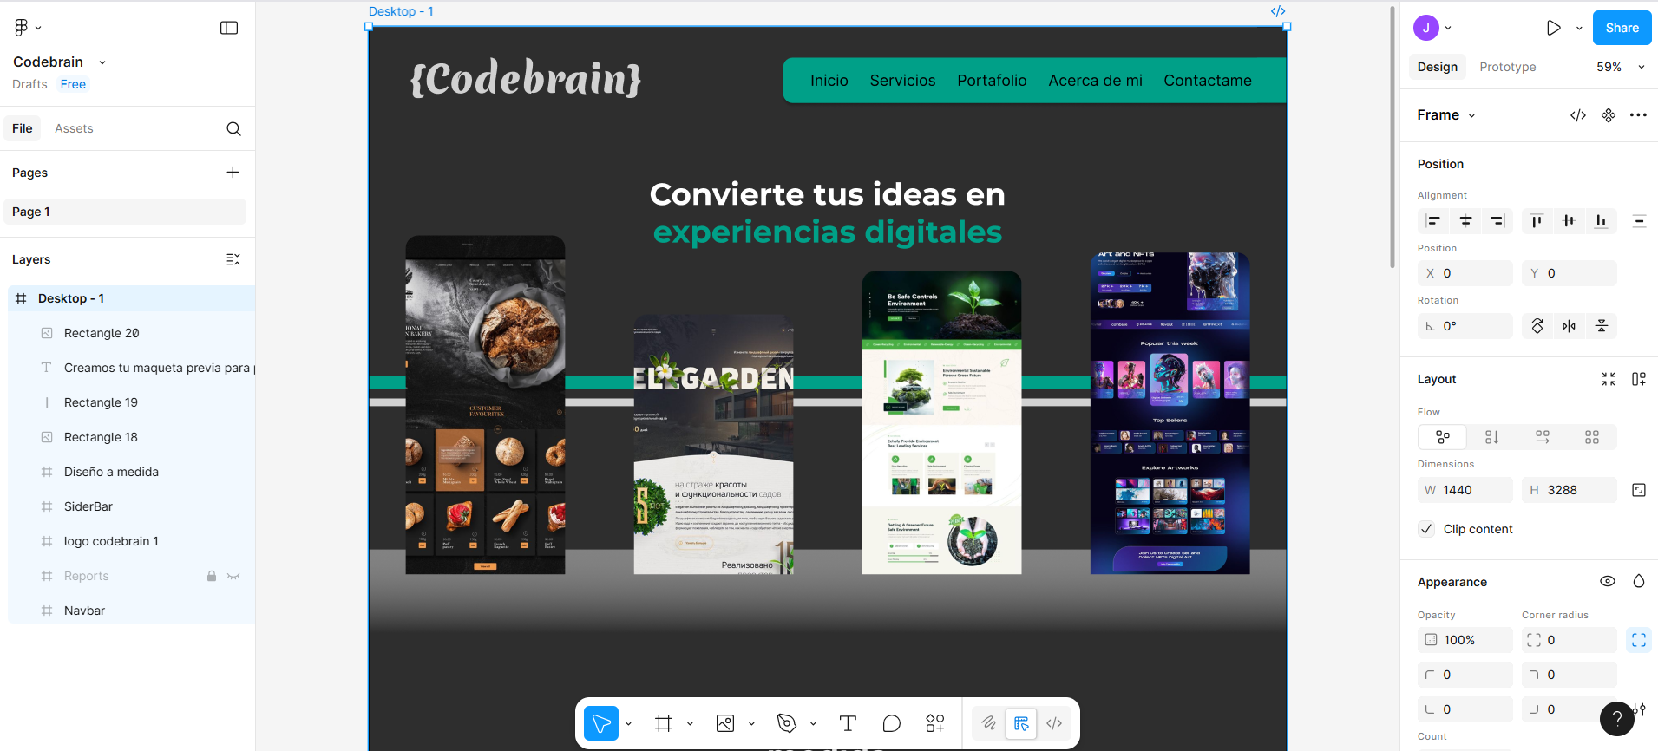Switch to the Assets tab
1658x751 pixels.
coord(74,128)
